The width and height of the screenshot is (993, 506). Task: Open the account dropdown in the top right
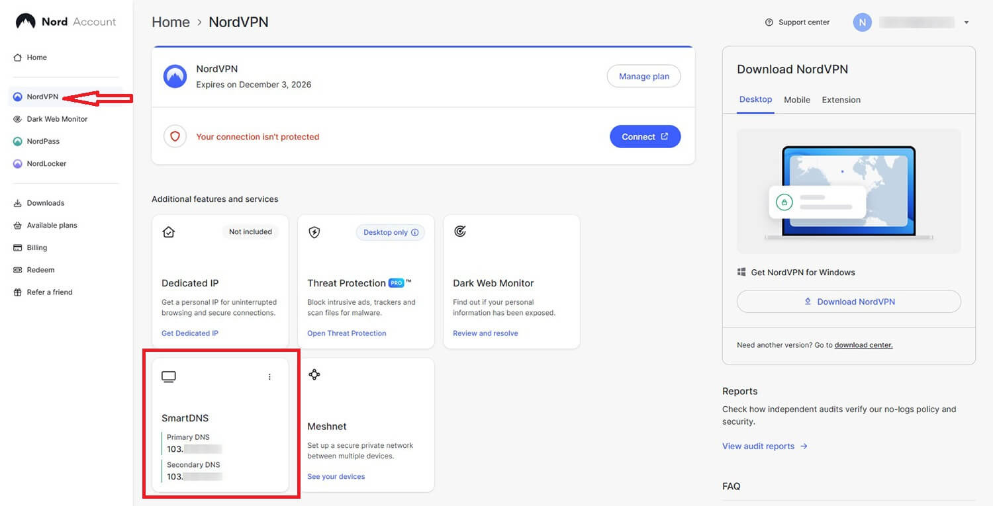(x=967, y=22)
